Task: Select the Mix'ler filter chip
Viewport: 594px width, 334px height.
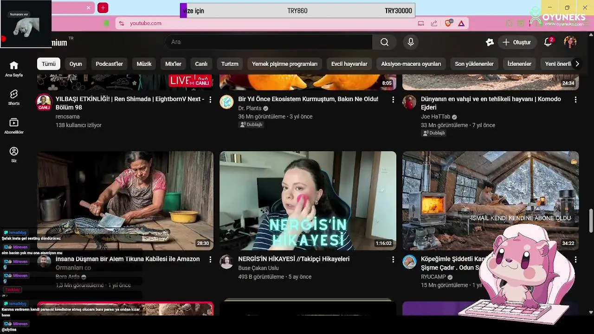Action: pos(173,64)
